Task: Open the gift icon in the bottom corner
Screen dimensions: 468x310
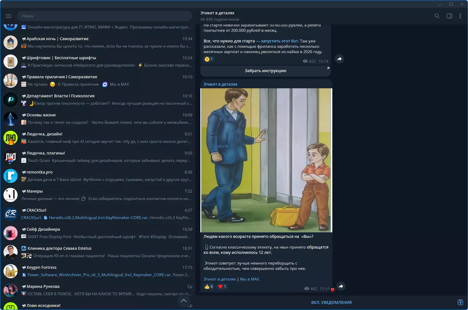Action: pyautogui.click(x=460, y=302)
